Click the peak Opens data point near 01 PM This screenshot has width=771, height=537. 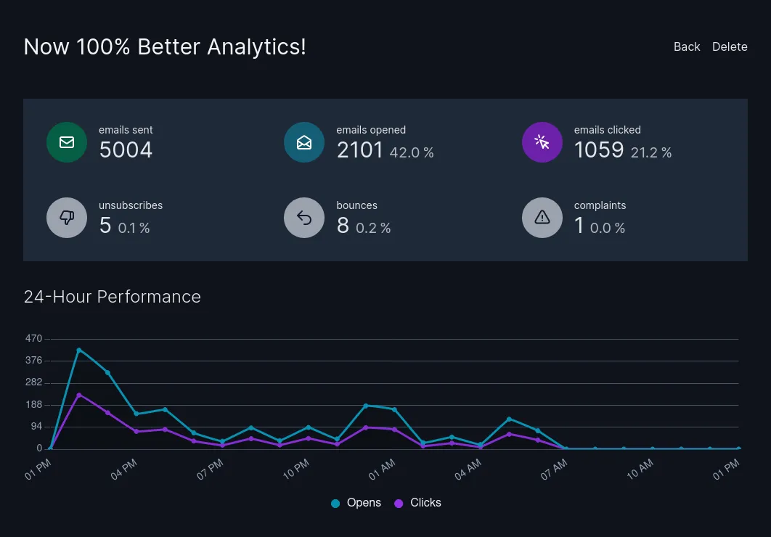tap(78, 350)
